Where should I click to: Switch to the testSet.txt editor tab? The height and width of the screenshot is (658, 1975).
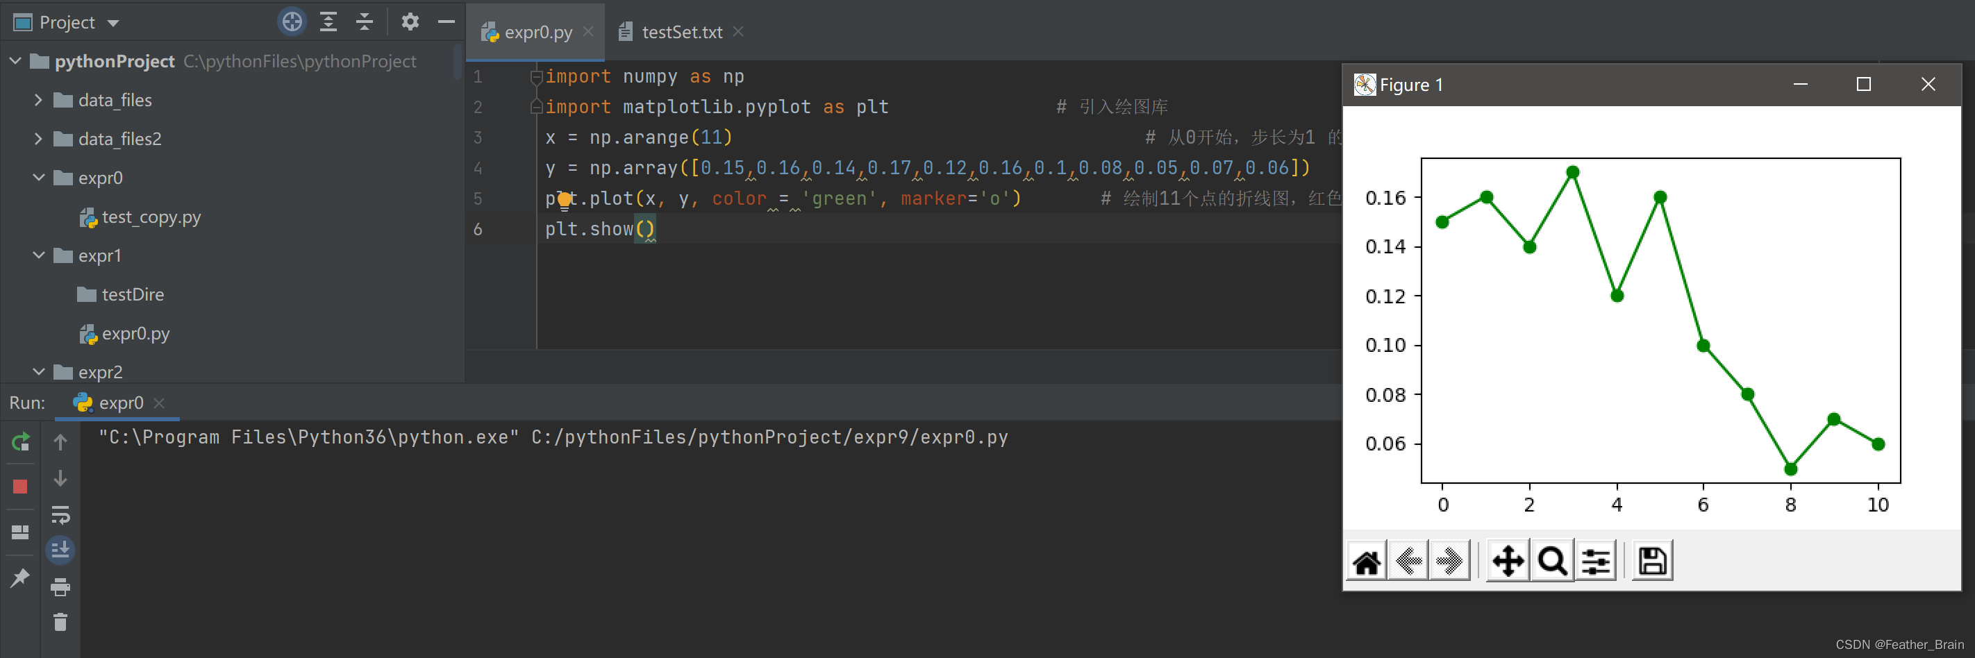(x=681, y=32)
